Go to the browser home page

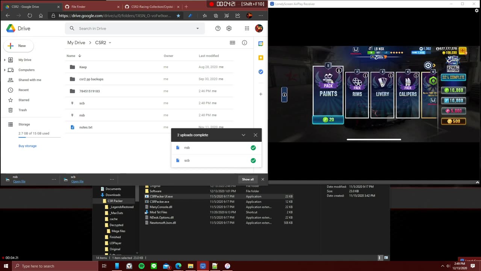coord(41,16)
